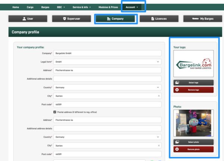Image resolution: width=224 pixels, height=161 pixels.
Task: Open the Legal form dropdown
Action: [x=108, y=62]
